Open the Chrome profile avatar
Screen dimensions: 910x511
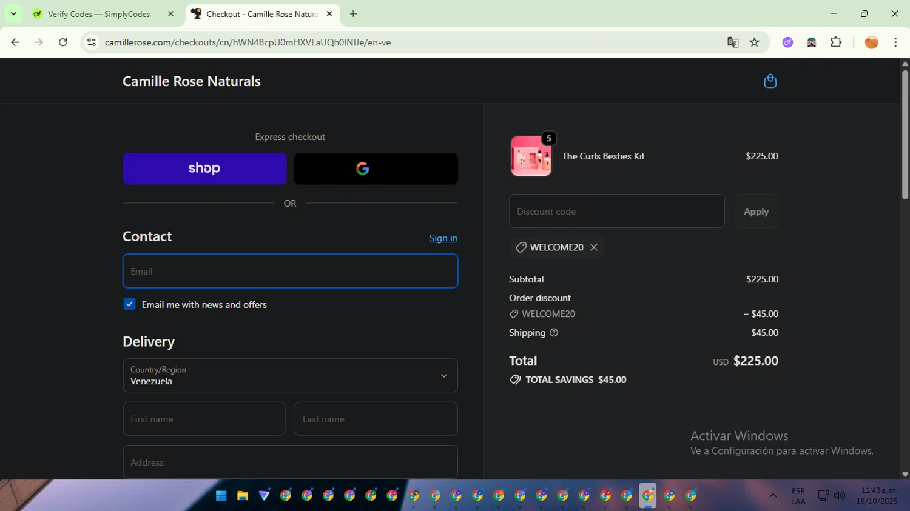click(872, 42)
